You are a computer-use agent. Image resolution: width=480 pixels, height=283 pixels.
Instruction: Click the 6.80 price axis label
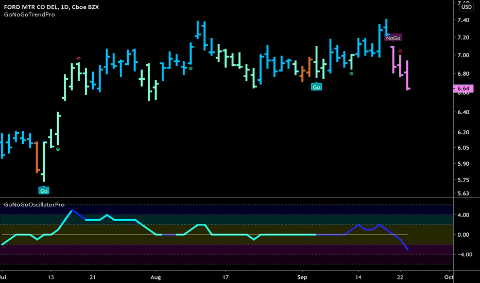point(463,74)
